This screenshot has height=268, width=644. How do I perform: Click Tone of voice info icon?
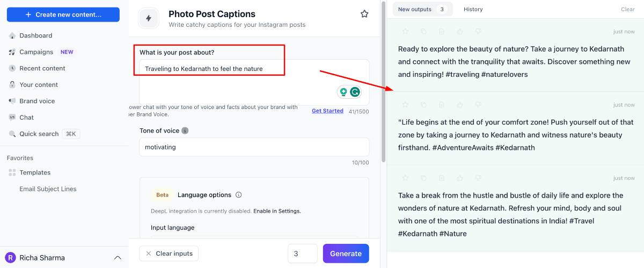(185, 131)
